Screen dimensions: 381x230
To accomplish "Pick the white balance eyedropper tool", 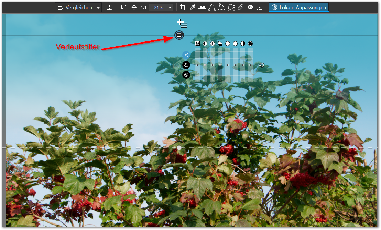I will 193,7.
